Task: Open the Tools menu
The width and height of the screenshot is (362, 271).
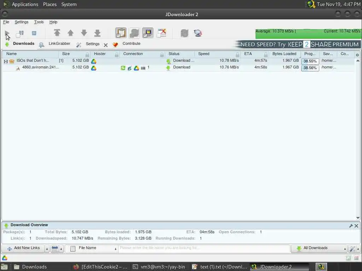Action: 39,22
